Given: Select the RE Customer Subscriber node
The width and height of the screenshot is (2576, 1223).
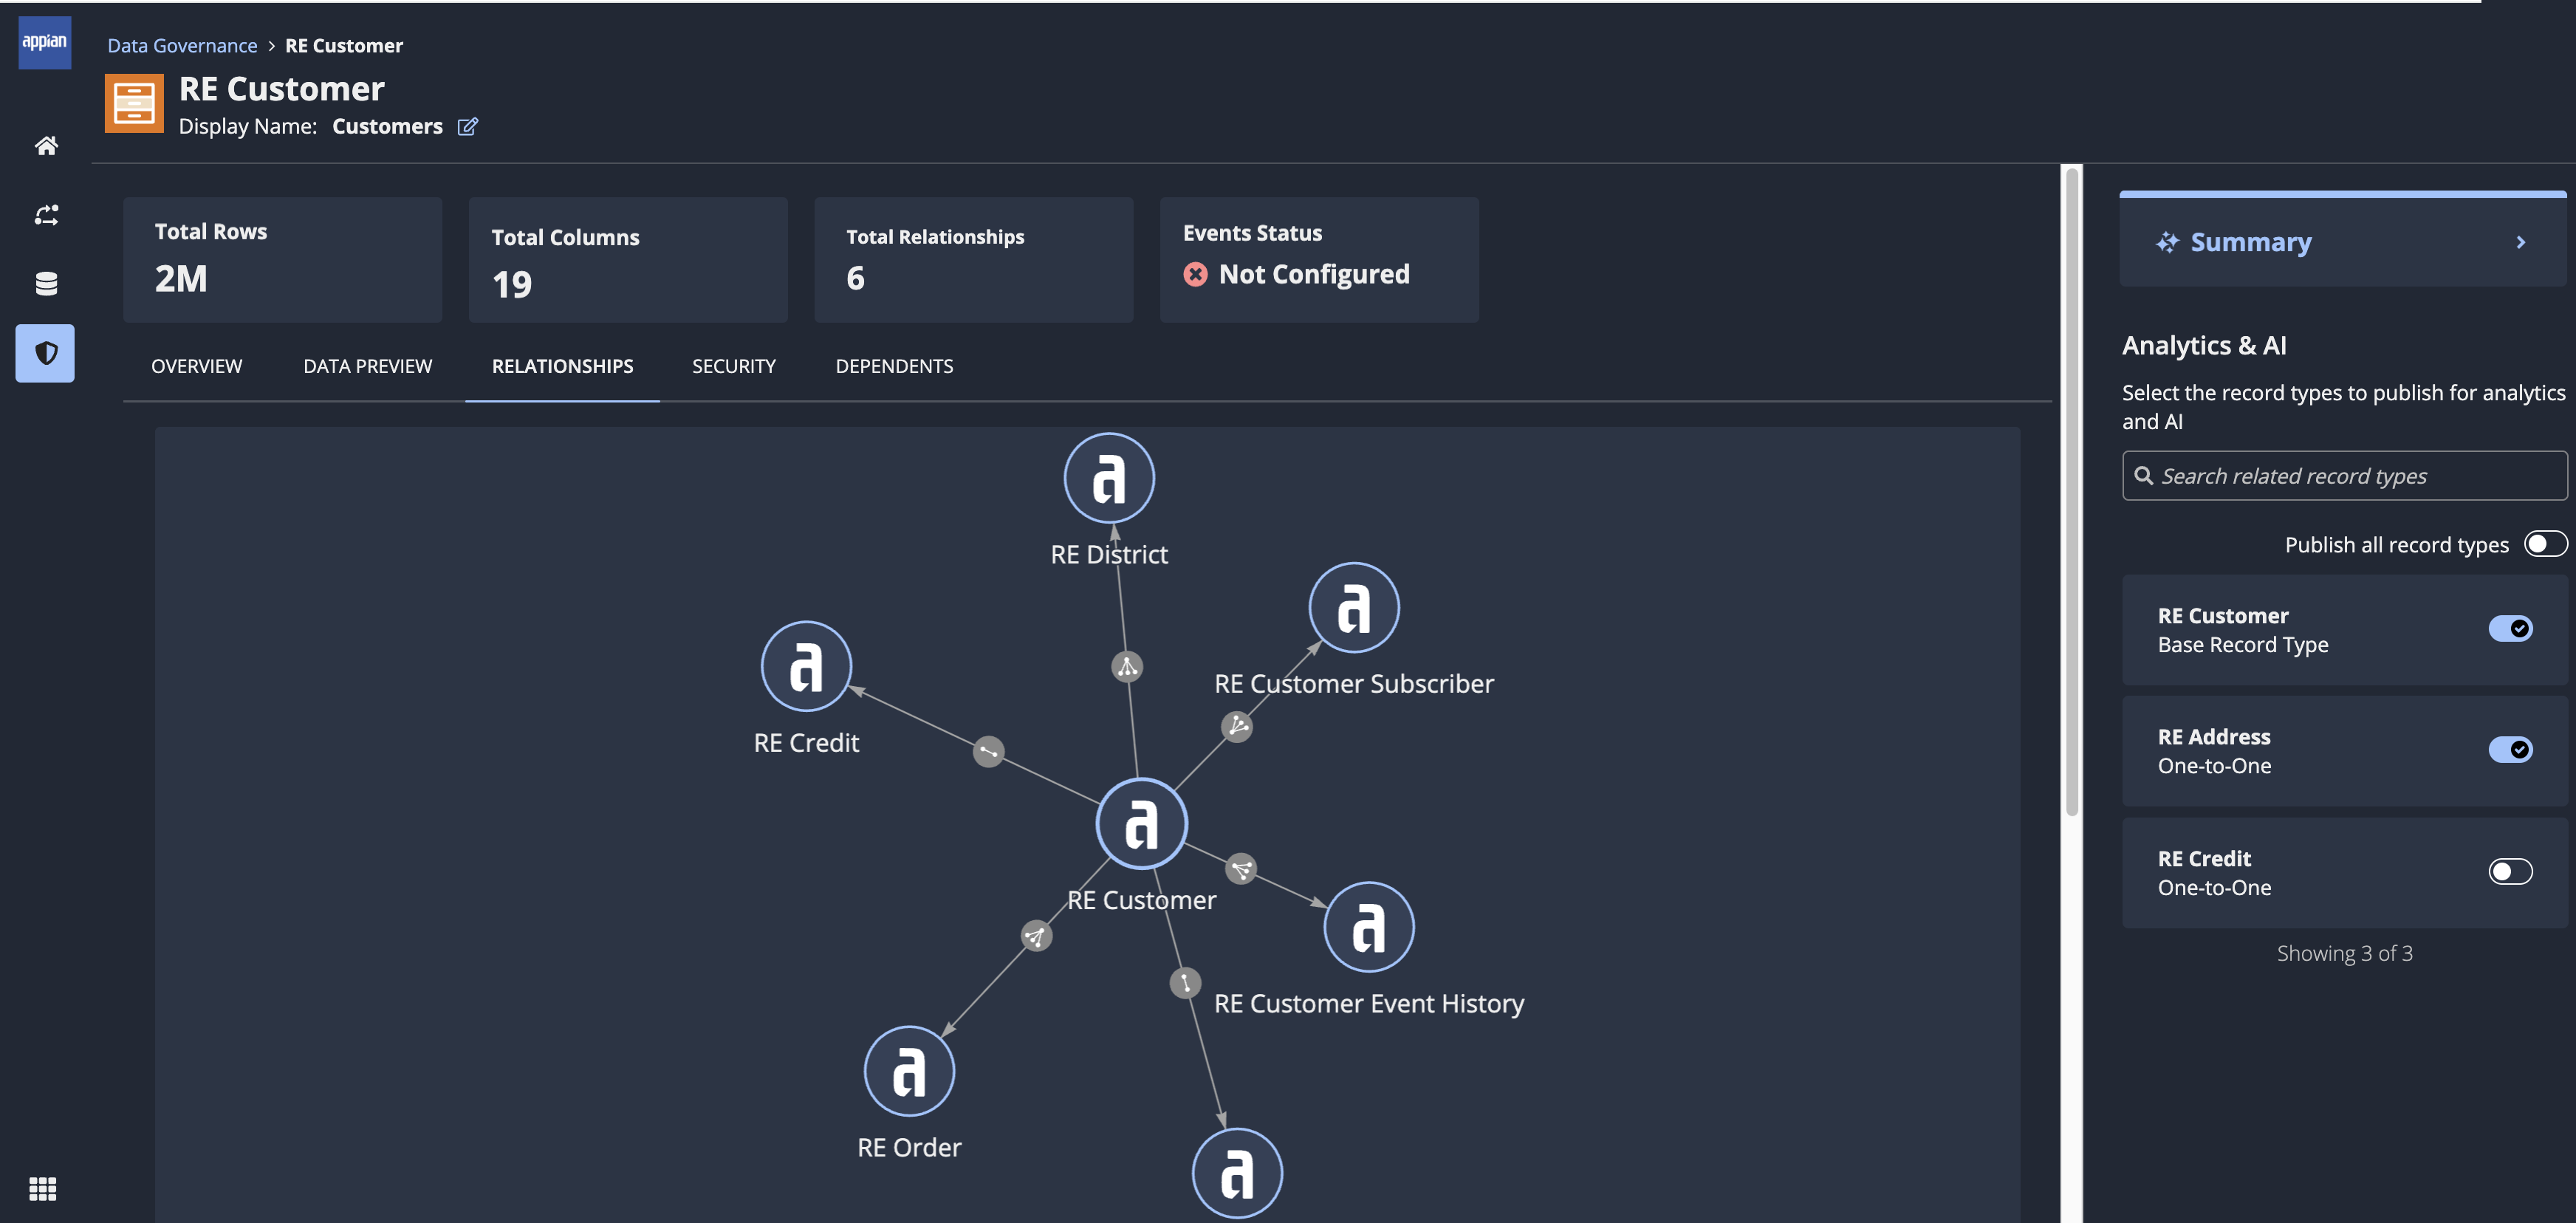Looking at the screenshot, I should coord(1354,607).
